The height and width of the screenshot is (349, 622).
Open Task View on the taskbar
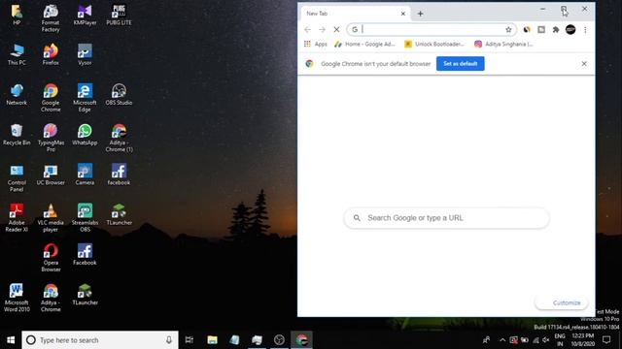coord(190,340)
